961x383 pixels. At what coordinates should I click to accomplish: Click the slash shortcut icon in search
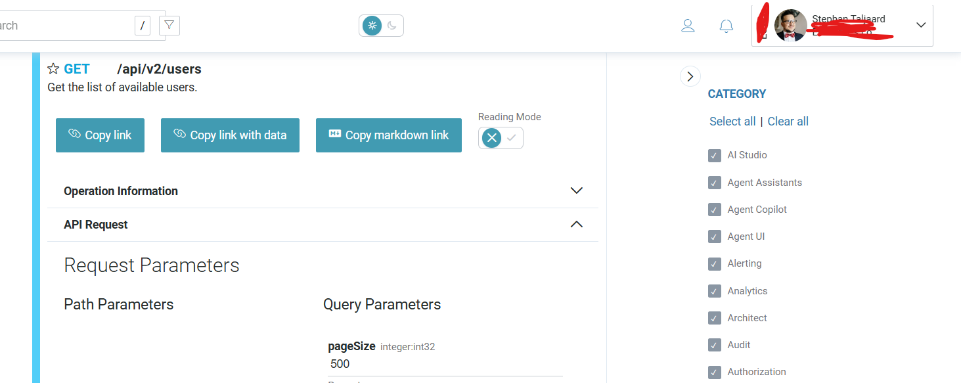[143, 26]
